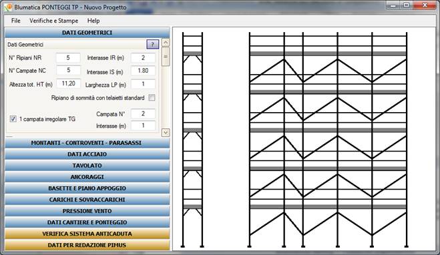Click the scrollbar down arrow
This screenshot has height=255, width=440.
pos(166,132)
